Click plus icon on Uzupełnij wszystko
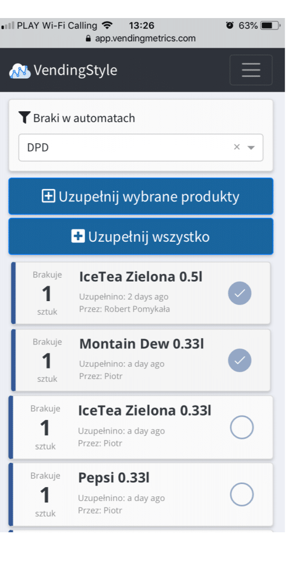The width and height of the screenshot is (289, 563). 78,236
